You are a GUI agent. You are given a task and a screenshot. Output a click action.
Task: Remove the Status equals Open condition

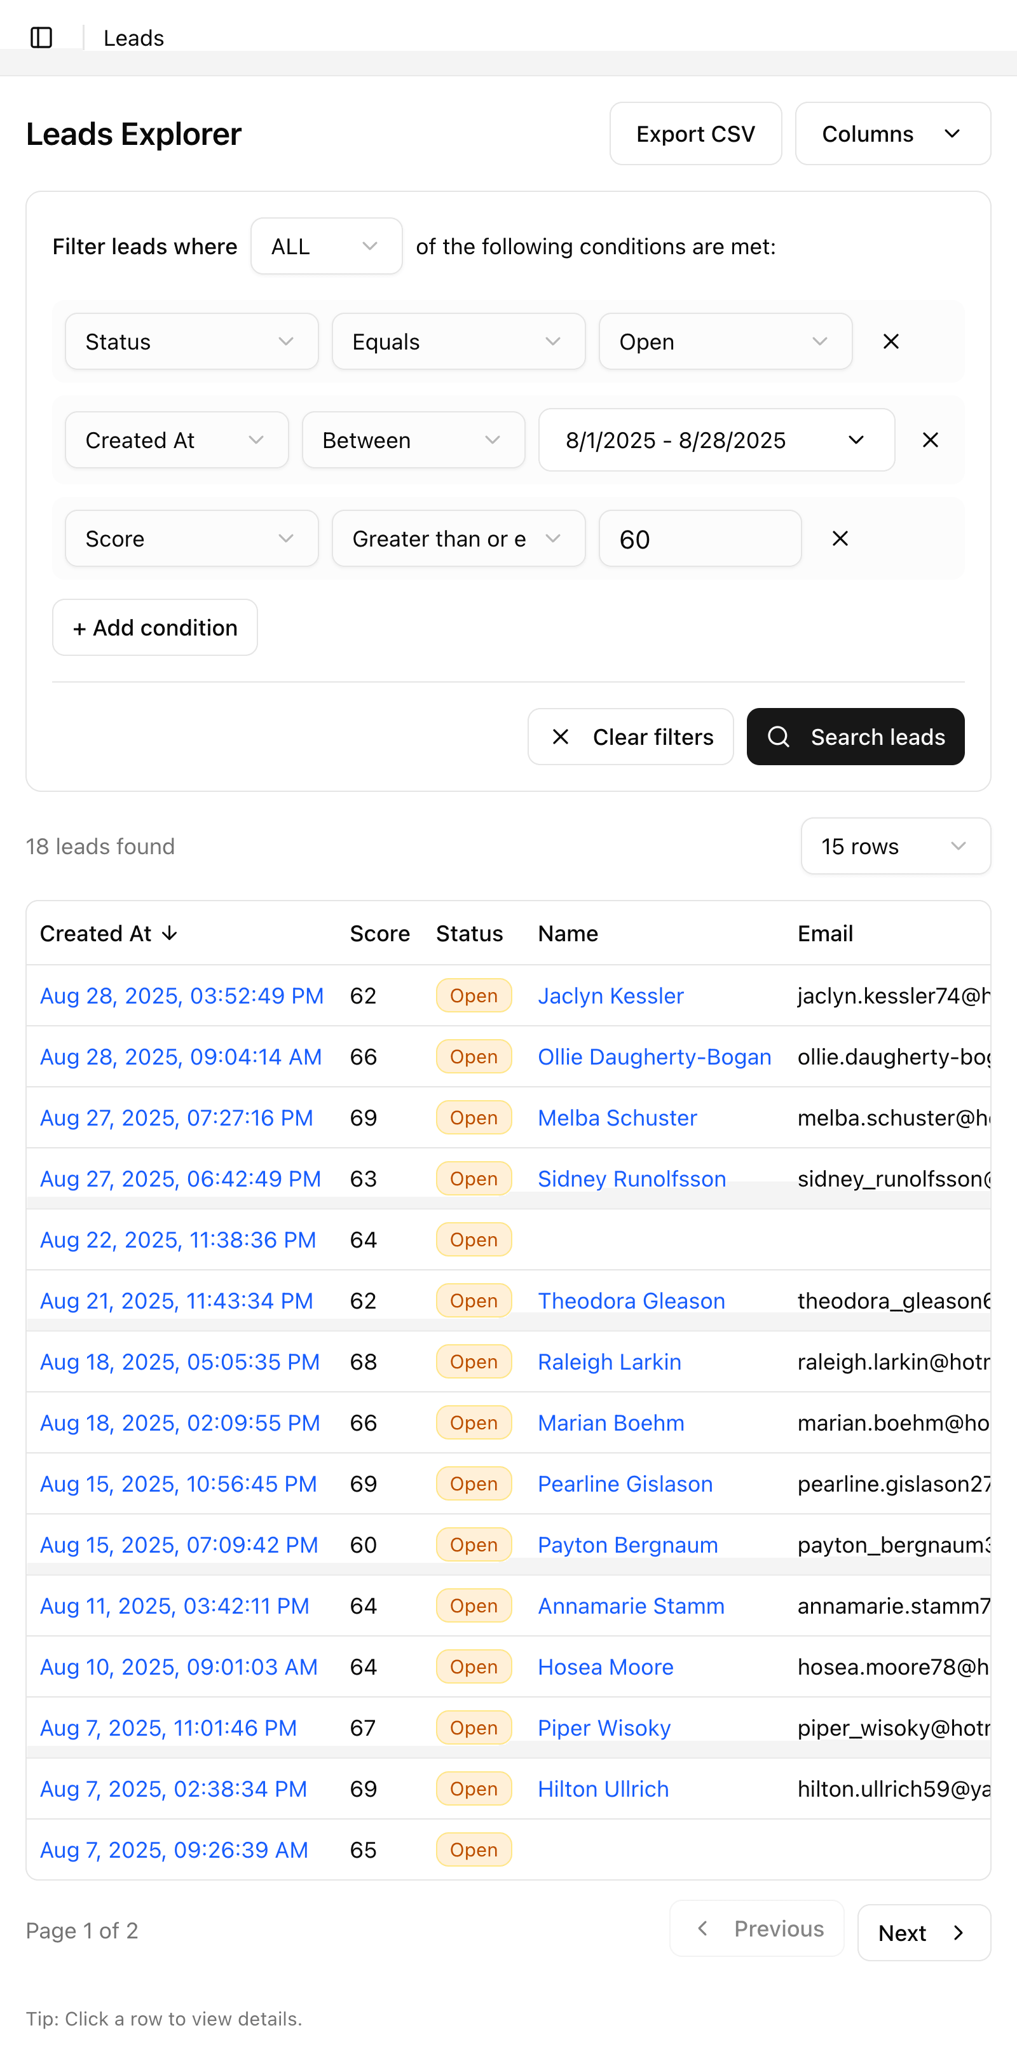[891, 341]
